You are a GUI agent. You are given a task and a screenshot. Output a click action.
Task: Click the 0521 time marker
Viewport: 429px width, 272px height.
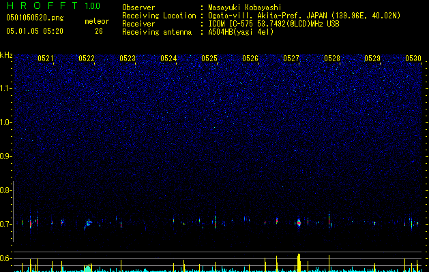[x=46, y=58]
